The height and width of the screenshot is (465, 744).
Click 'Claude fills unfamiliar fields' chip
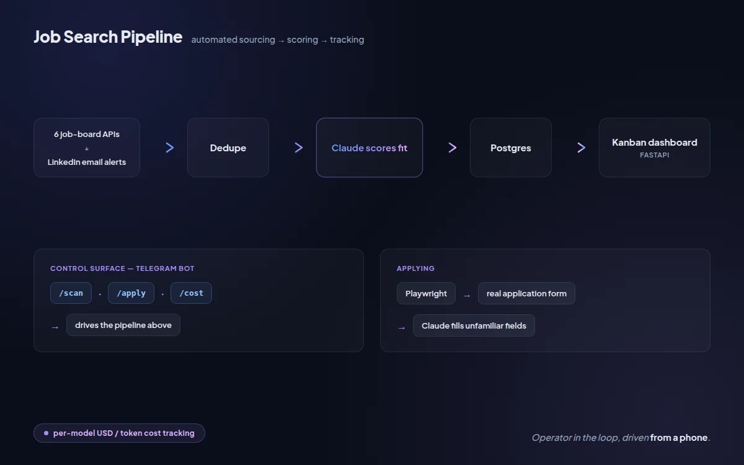(474, 325)
